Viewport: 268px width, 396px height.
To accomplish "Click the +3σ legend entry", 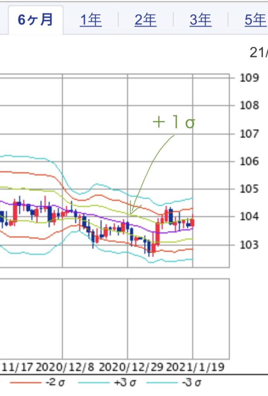I will [125, 382].
